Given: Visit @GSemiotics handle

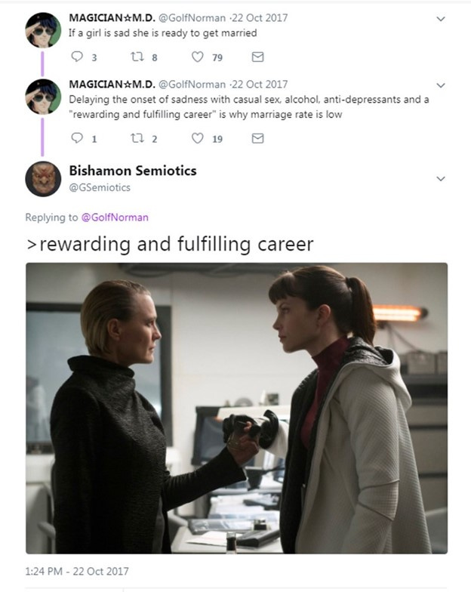Looking at the screenshot, I should tap(100, 187).
